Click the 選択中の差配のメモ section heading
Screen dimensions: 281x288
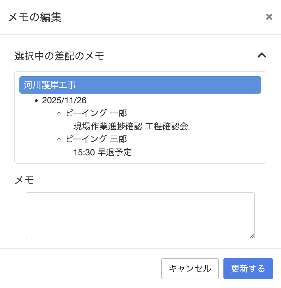(59, 56)
